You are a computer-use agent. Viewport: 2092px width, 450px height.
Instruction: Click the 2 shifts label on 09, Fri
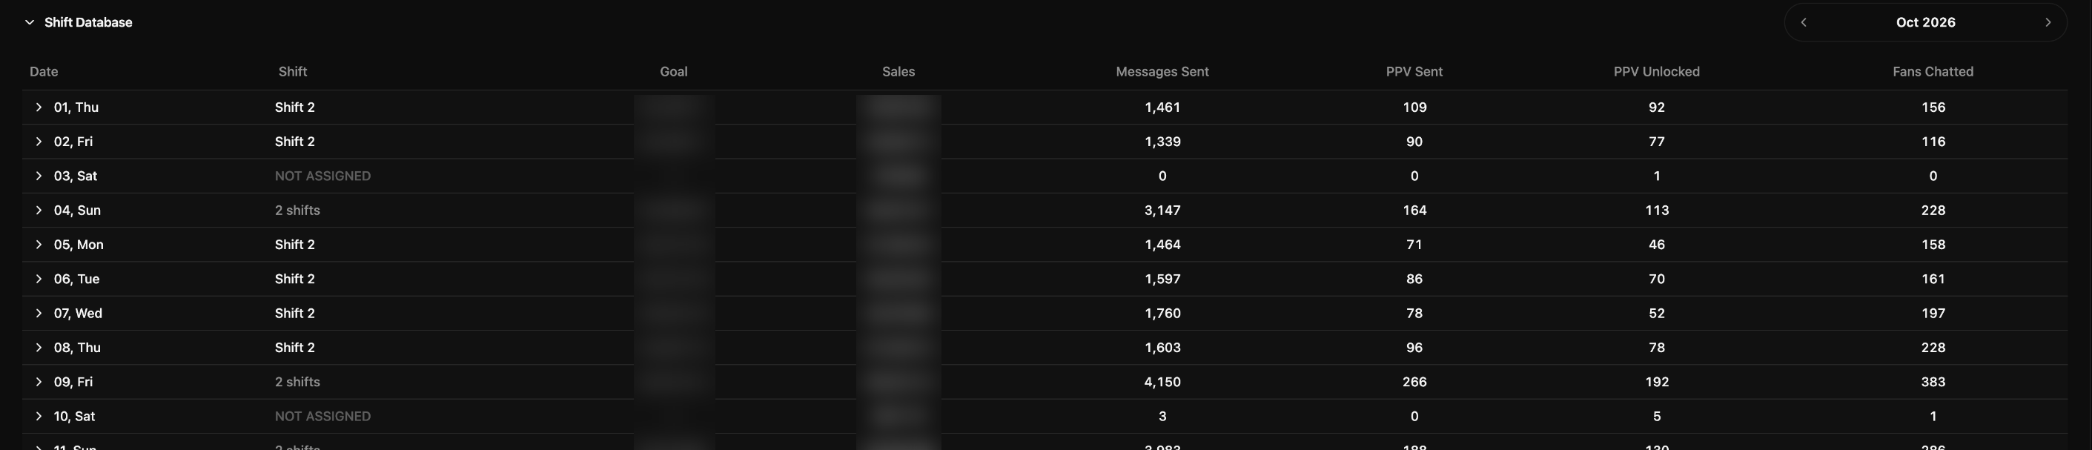tap(297, 382)
